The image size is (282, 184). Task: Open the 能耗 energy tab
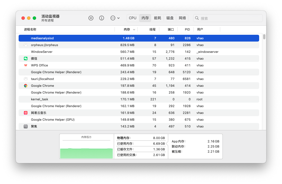pos(158,18)
